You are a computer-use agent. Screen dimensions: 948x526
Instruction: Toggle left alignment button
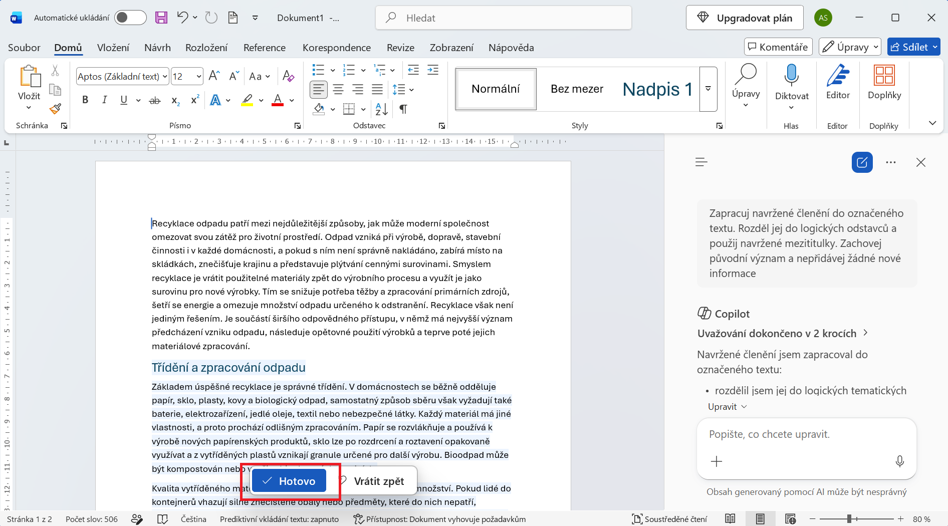click(x=319, y=90)
